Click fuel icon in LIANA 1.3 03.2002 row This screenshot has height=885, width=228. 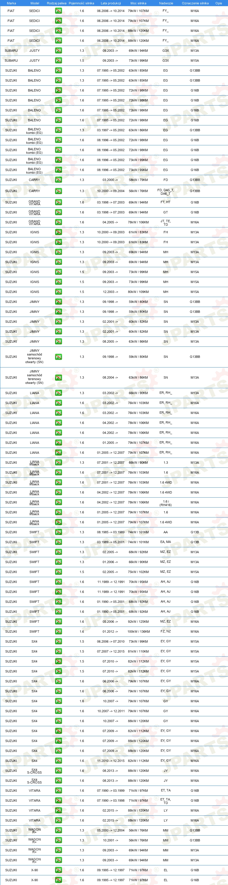58,393
